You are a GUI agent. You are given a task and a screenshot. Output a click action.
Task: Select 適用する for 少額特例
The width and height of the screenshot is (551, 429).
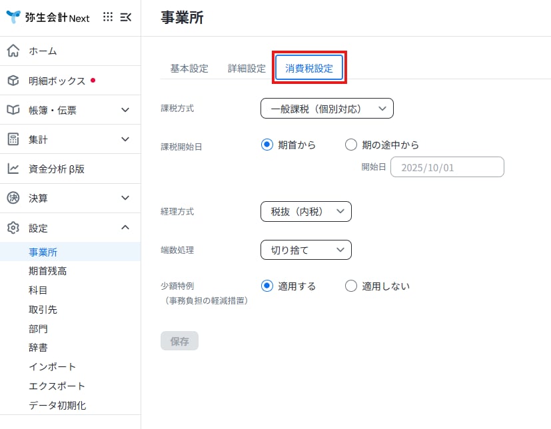[x=267, y=286]
